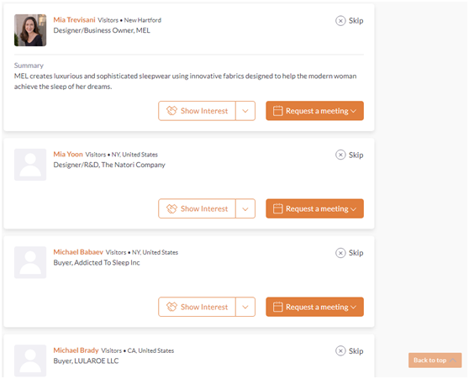Click Skip circle-x icon for Mia Yoon

point(340,155)
